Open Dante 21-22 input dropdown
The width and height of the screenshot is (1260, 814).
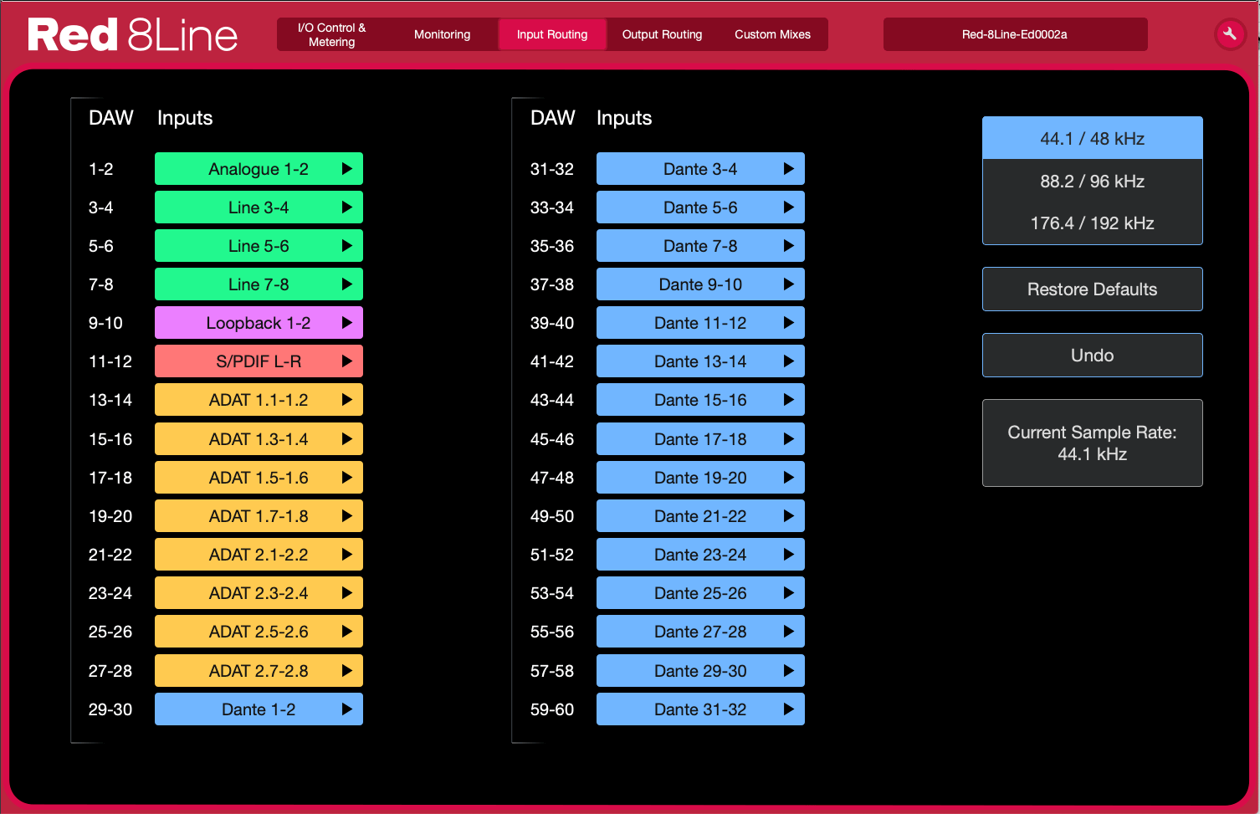[700, 516]
